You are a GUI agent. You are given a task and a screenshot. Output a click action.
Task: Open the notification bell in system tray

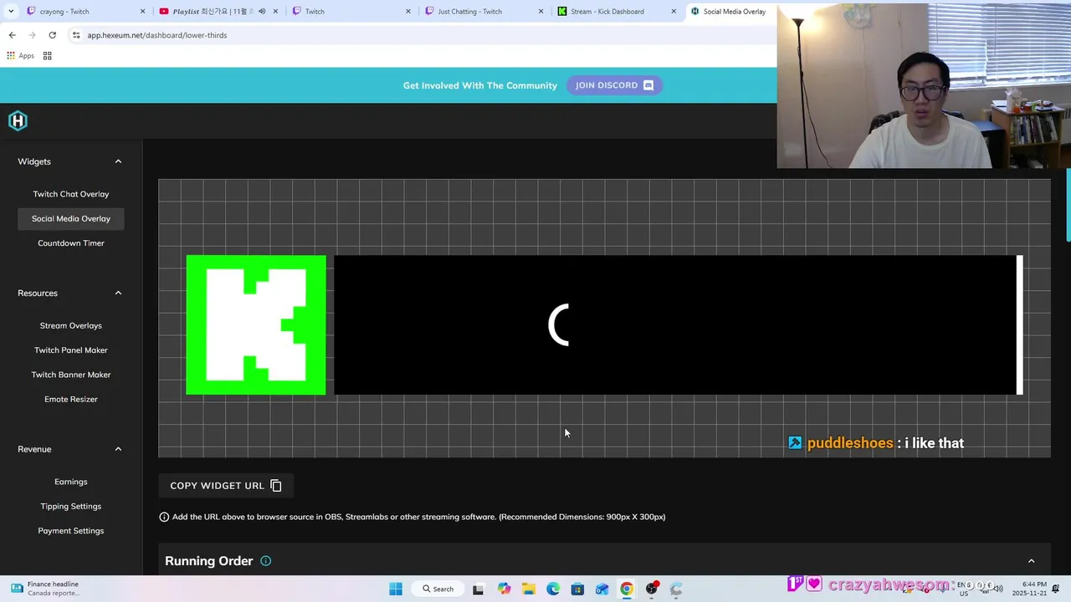(x=1058, y=589)
